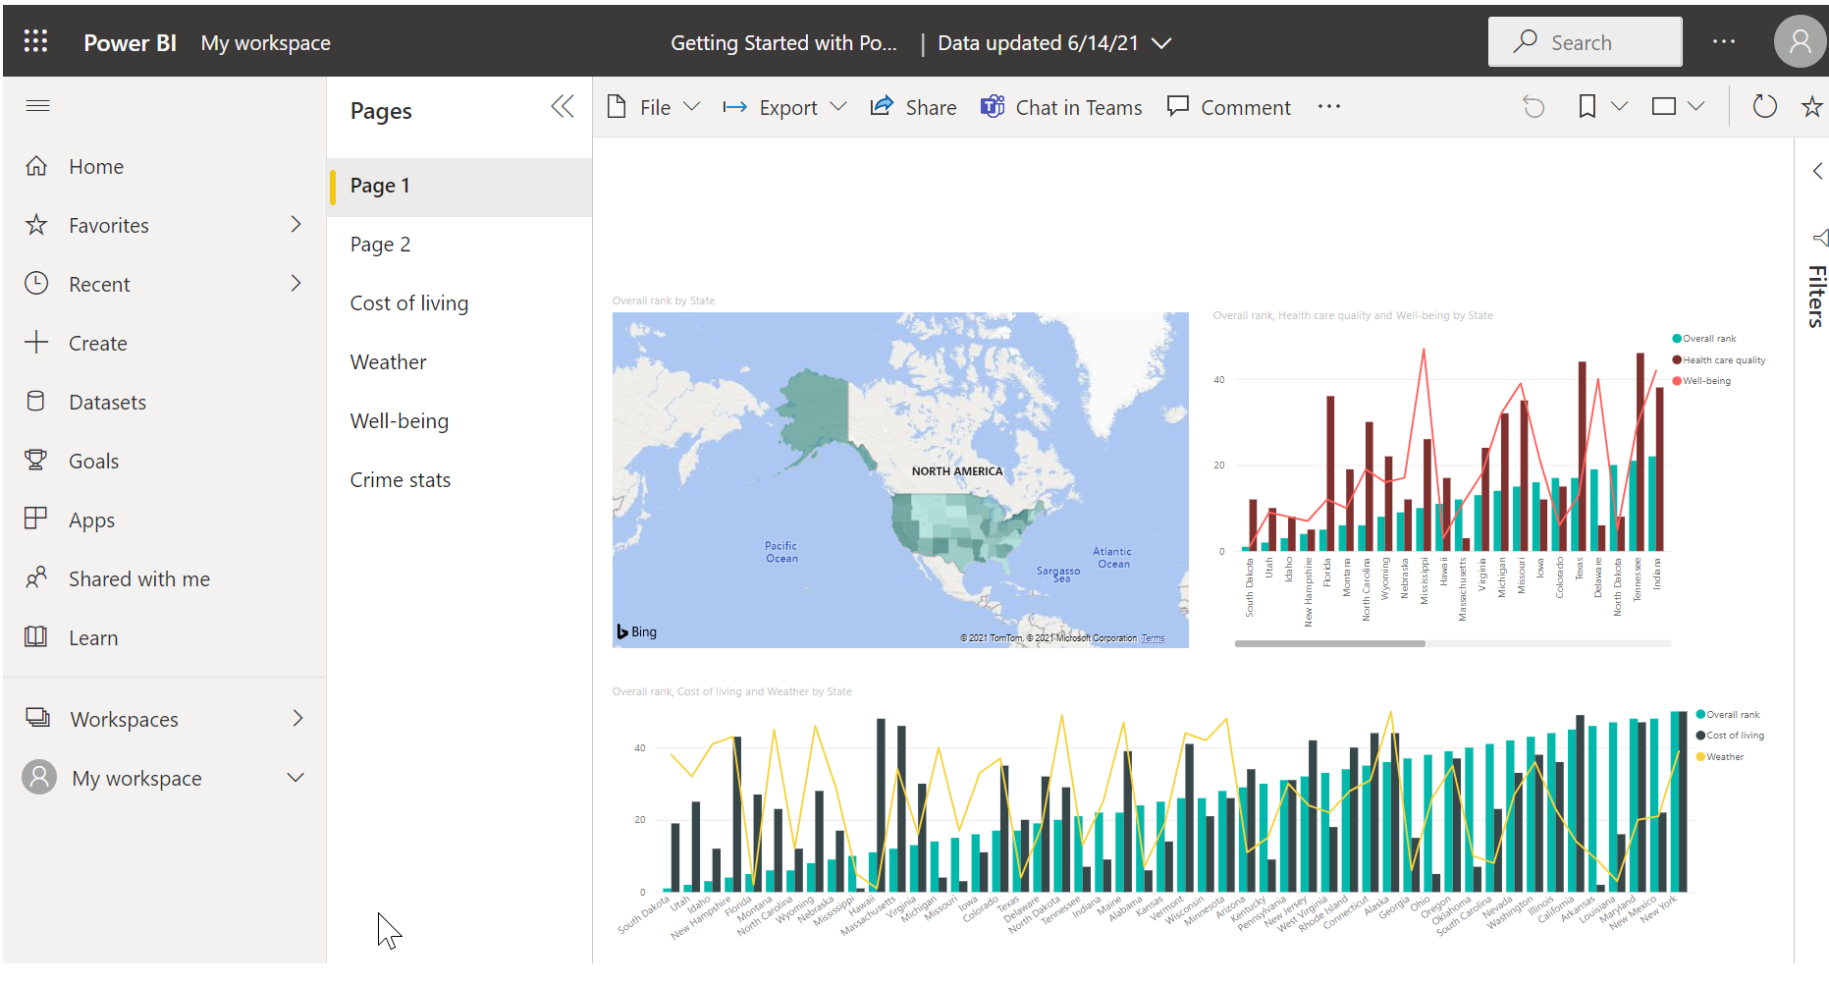Toggle the hamburger navigation menu
The height and width of the screenshot is (986, 1829).
37,105
